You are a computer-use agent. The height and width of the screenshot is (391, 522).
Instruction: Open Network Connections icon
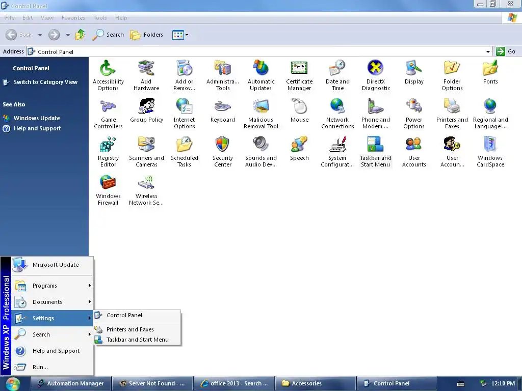[x=337, y=114]
